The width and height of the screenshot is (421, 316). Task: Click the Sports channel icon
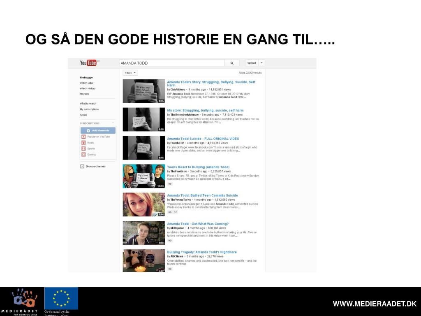(x=83, y=149)
